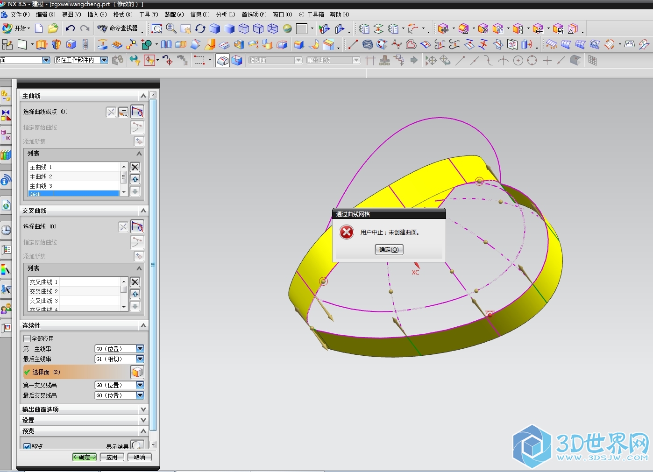653x472 pixels.
Task: Click the 应用 apply button
Action: pos(112,457)
